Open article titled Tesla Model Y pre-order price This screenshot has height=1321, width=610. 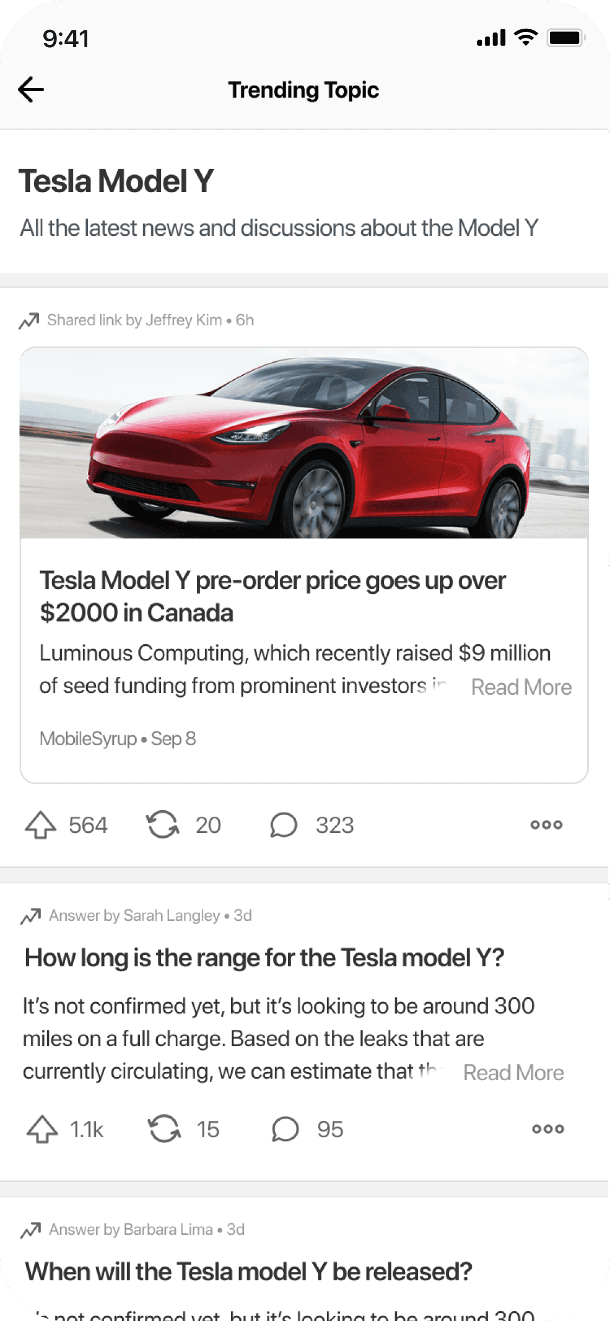[x=272, y=597]
